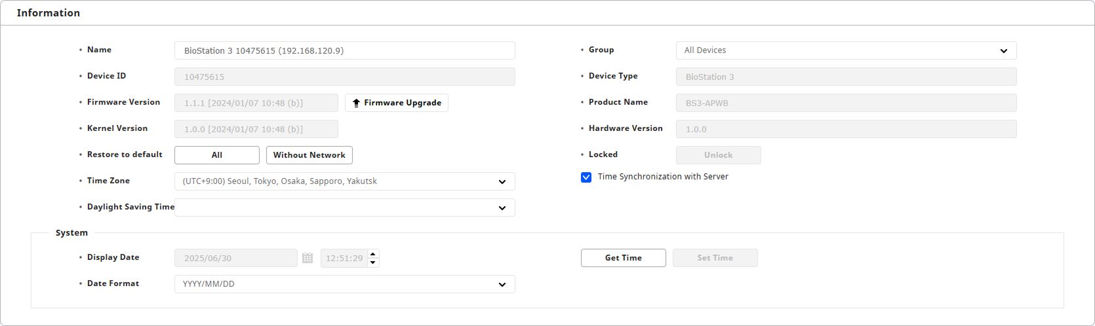Click into the device Name field
This screenshot has height=326, width=1095.
pyautogui.click(x=344, y=50)
